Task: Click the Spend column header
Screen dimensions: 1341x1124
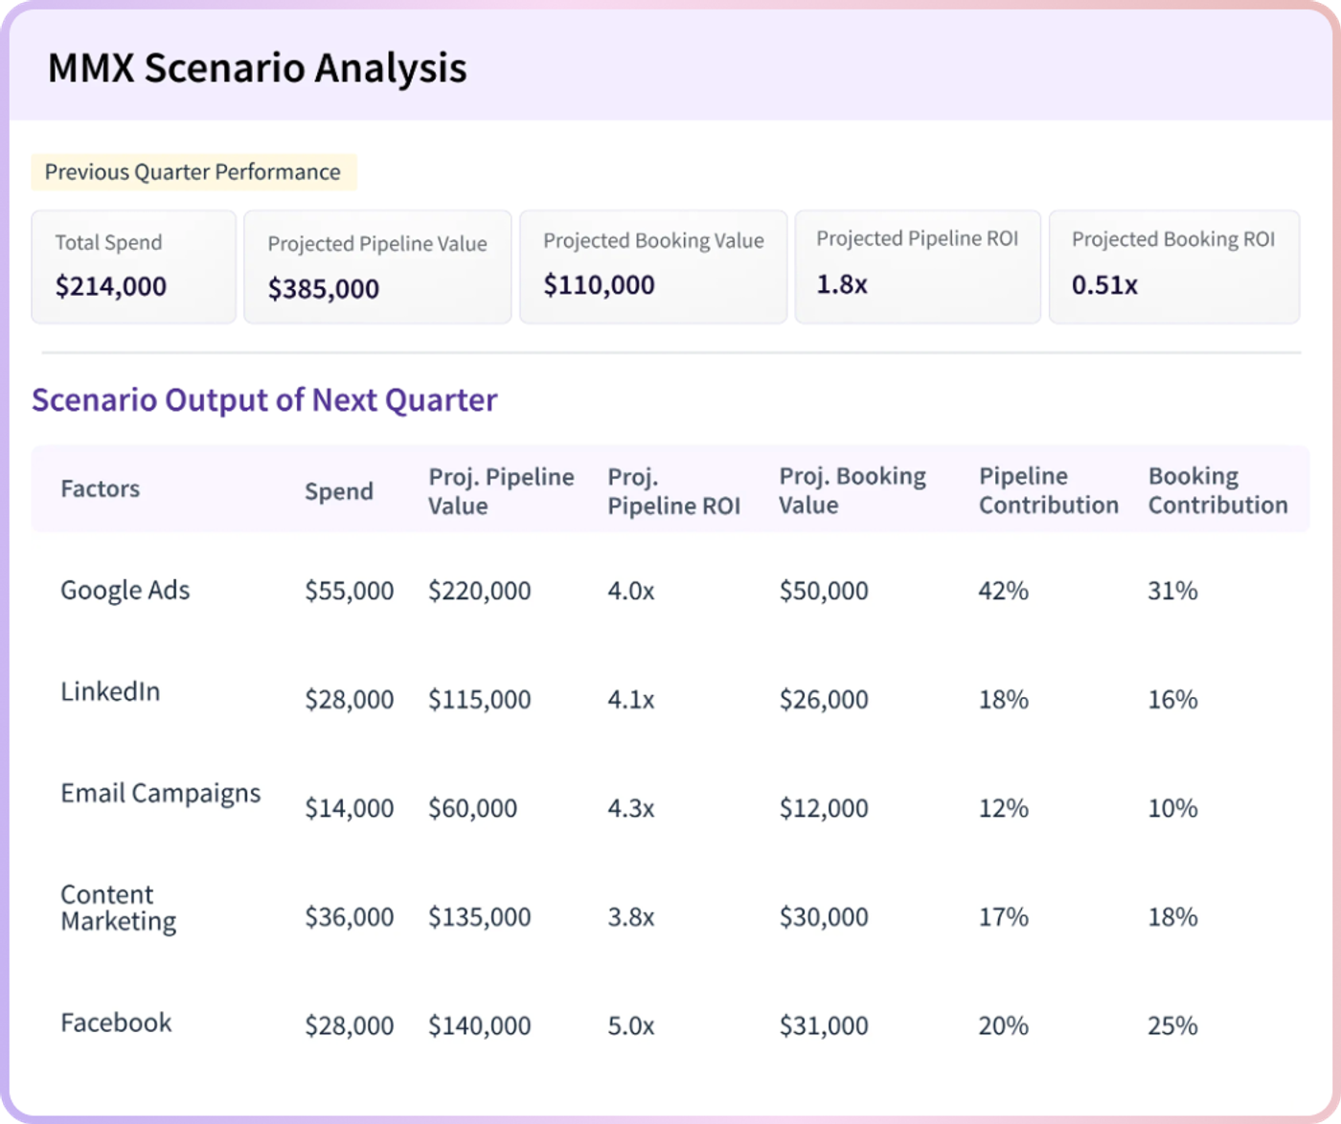Action: pyautogui.click(x=339, y=491)
